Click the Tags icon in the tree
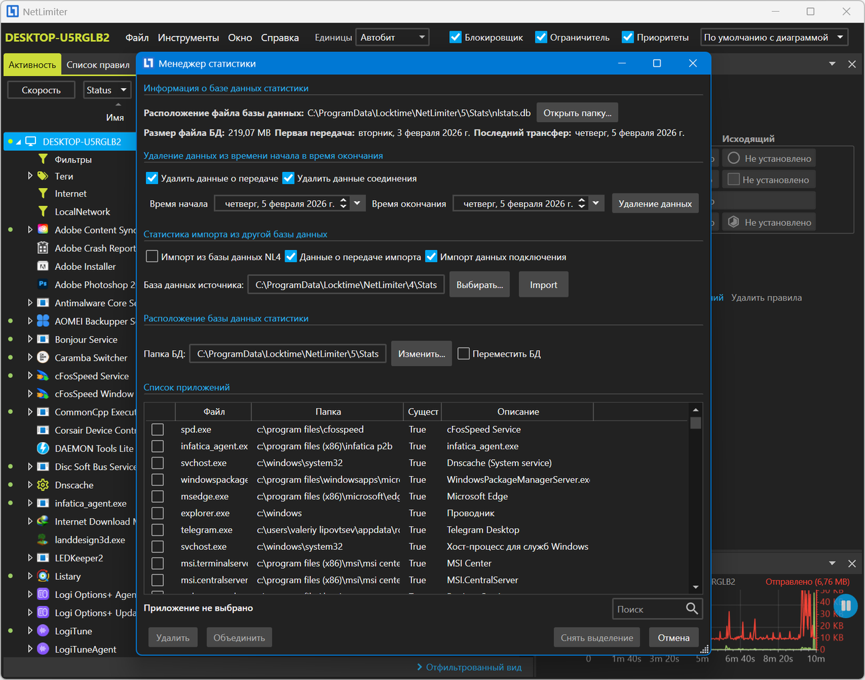Image resolution: width=865 pixels, height=680 pixels. 43,176
